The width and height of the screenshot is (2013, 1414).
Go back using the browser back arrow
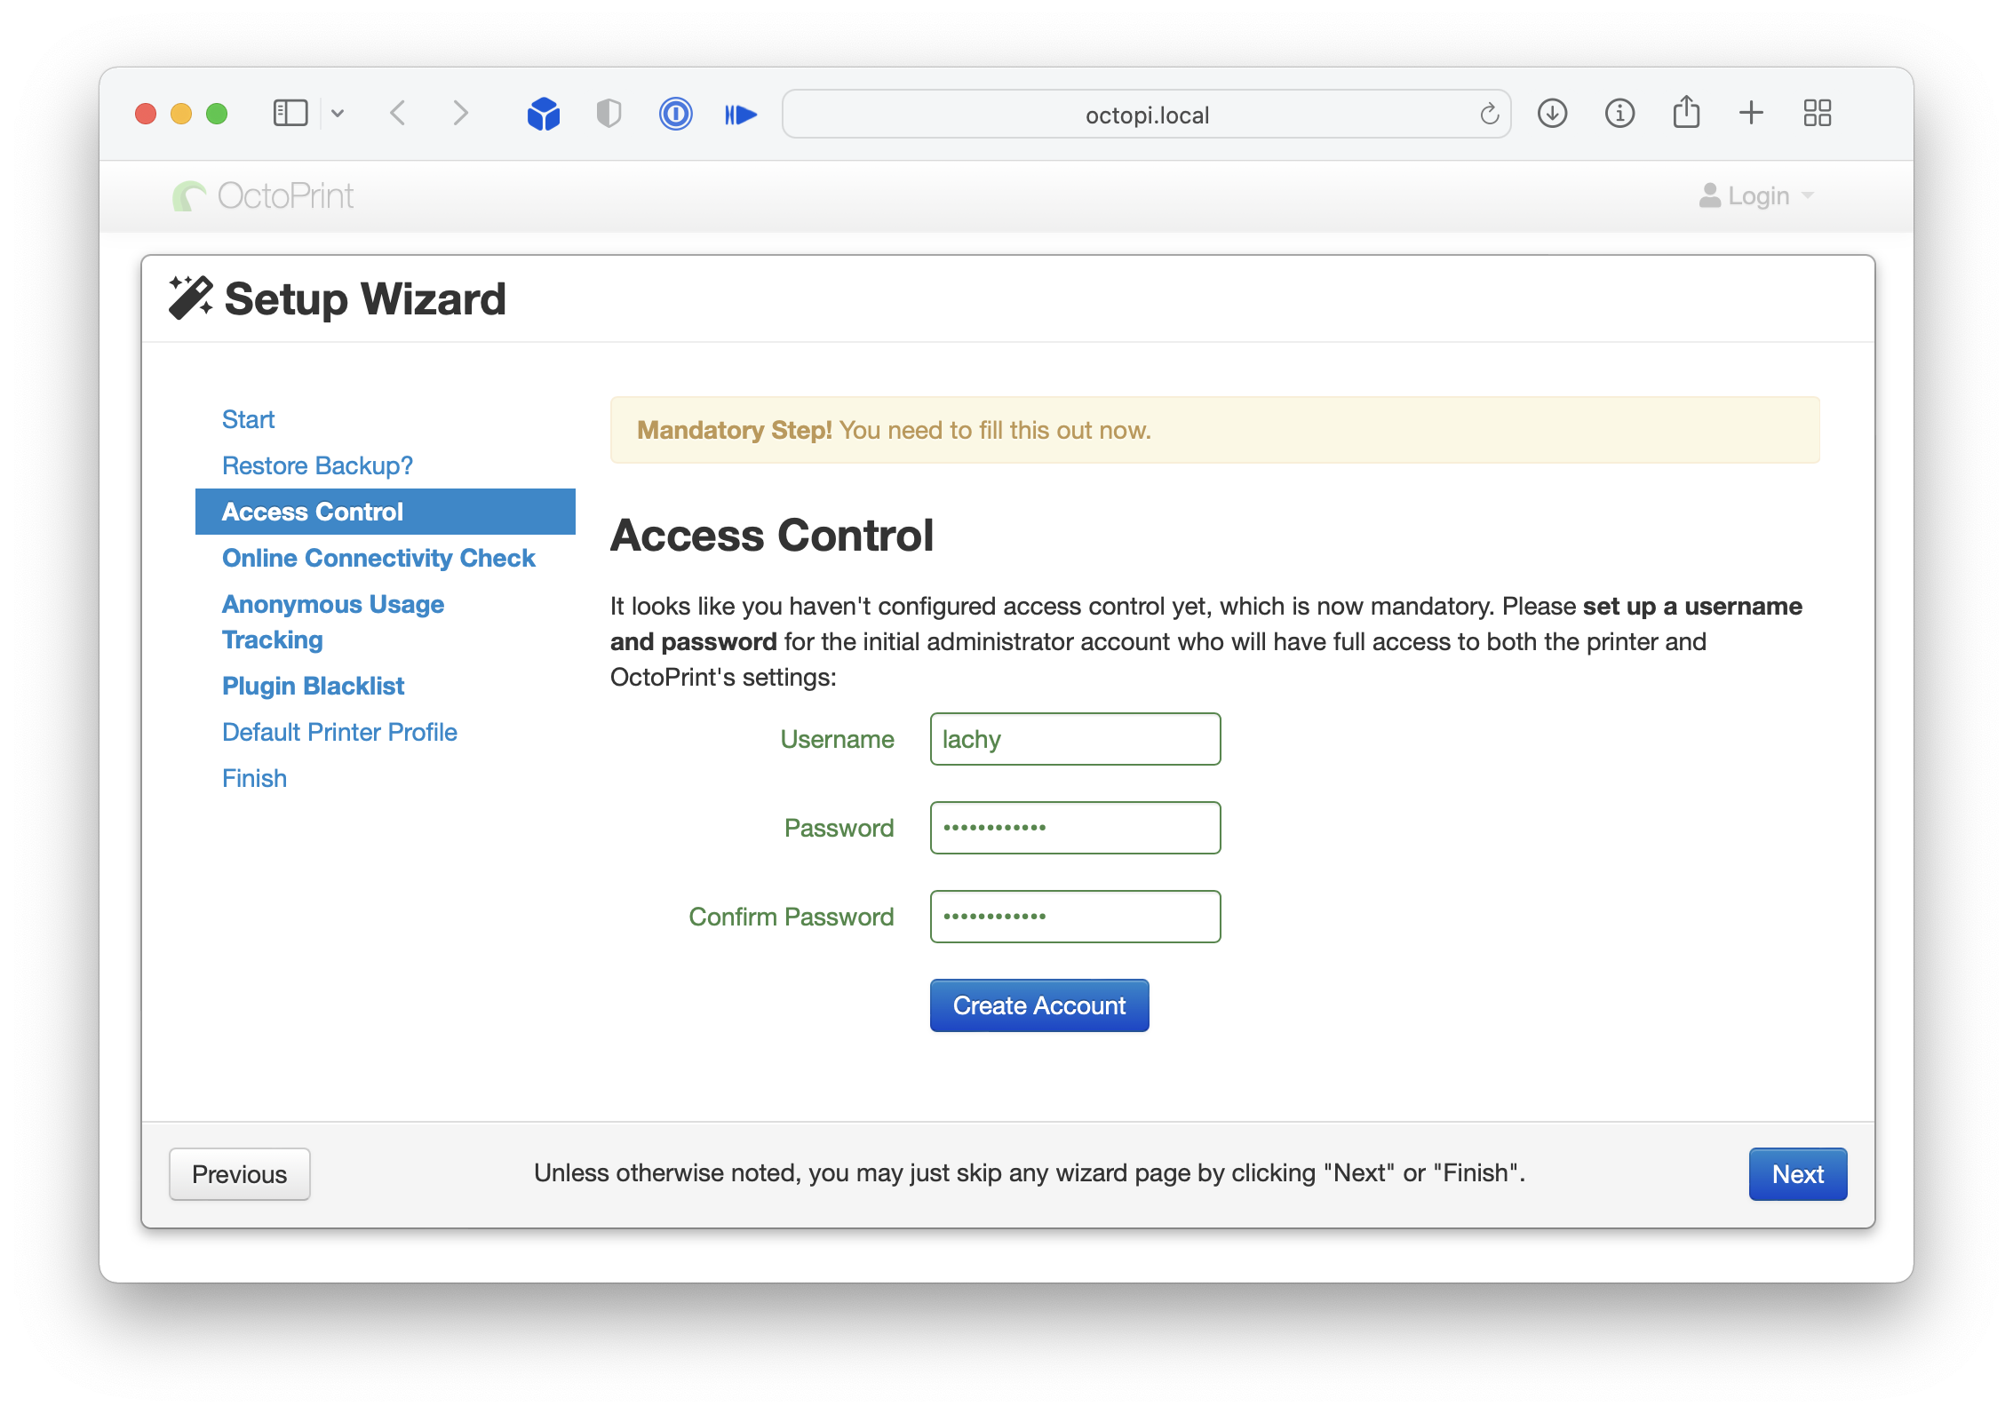coord(398,114)
